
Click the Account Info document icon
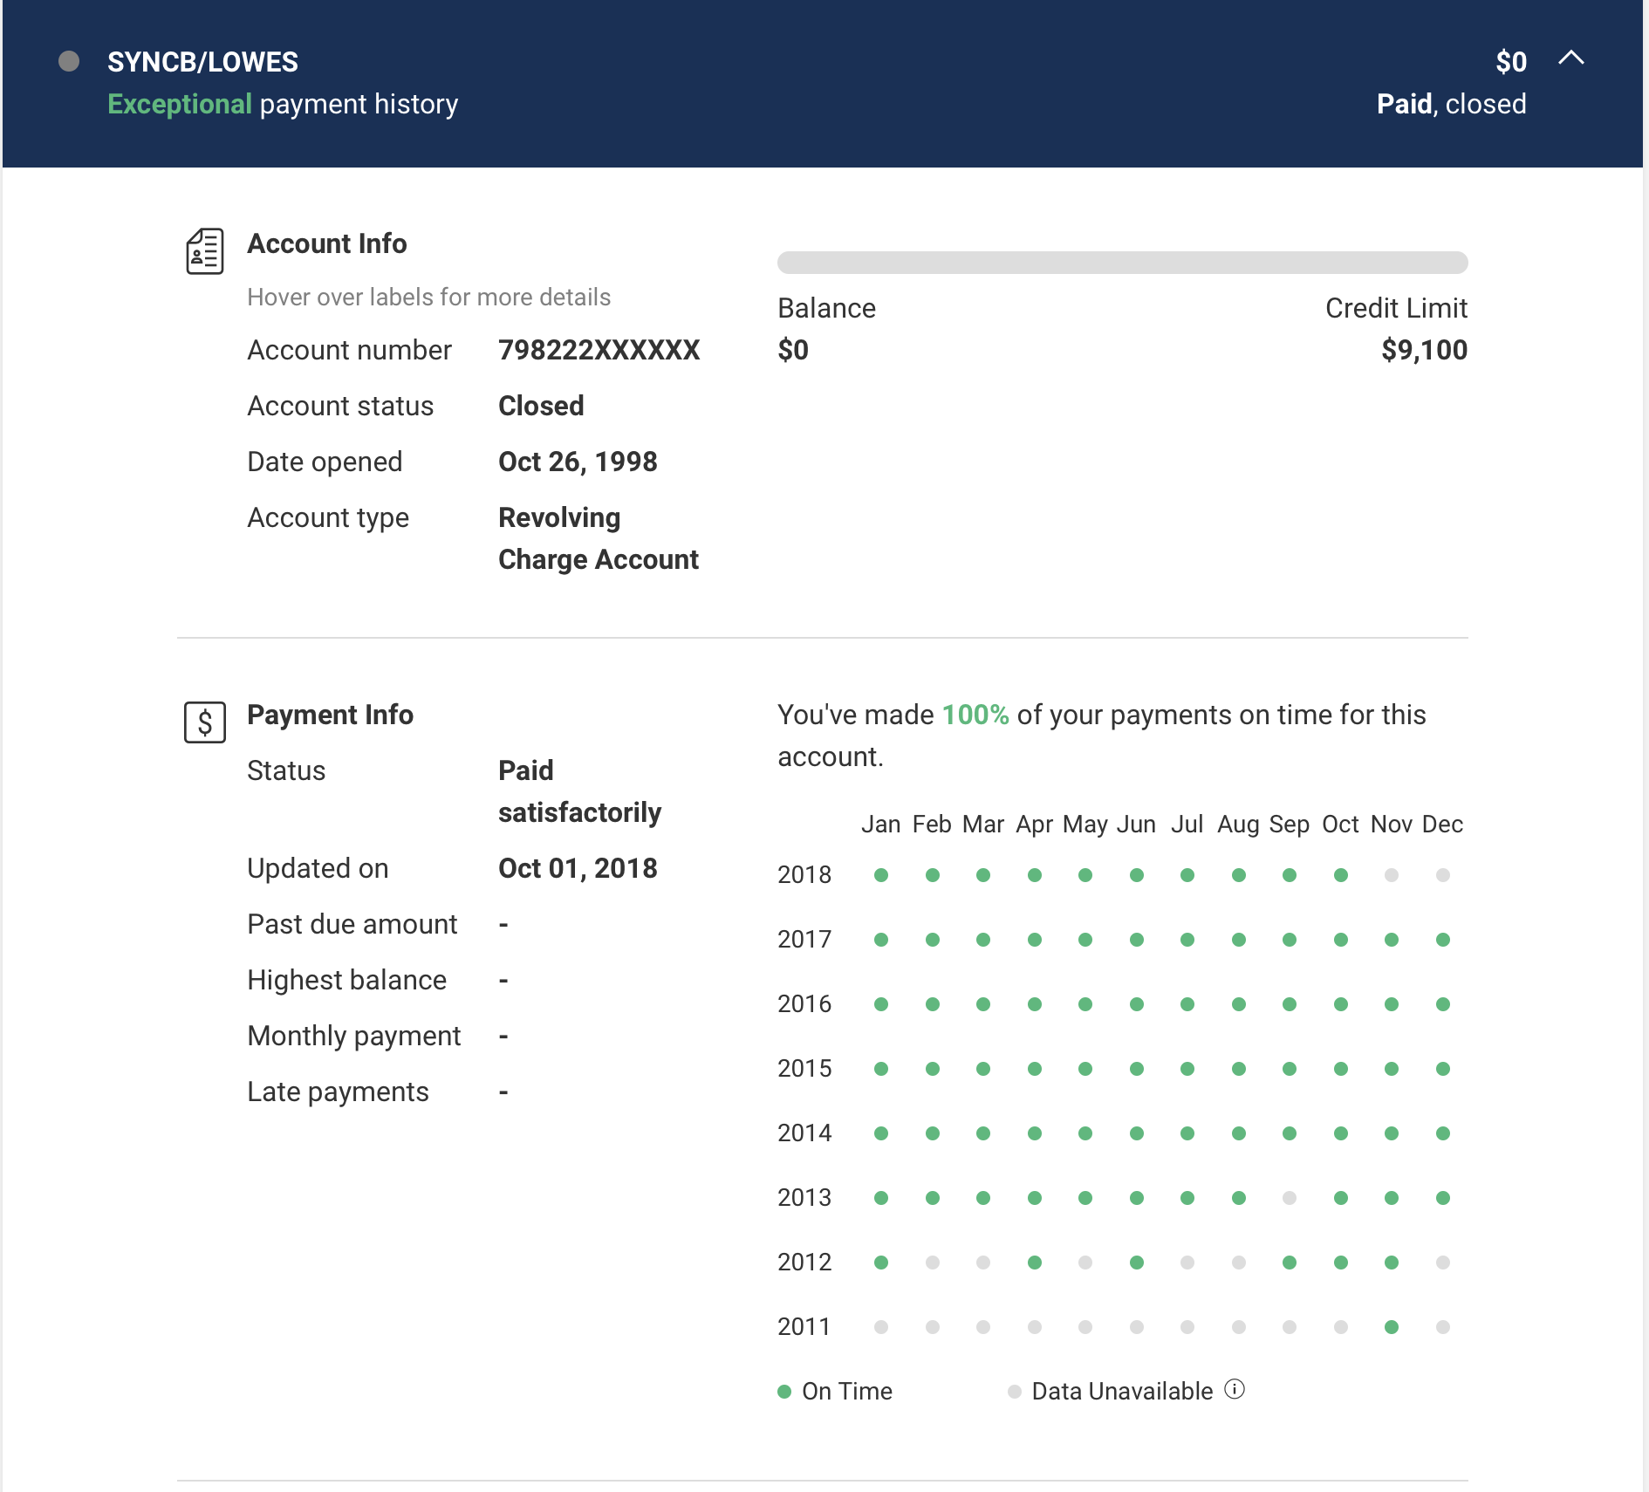(205, 251)
